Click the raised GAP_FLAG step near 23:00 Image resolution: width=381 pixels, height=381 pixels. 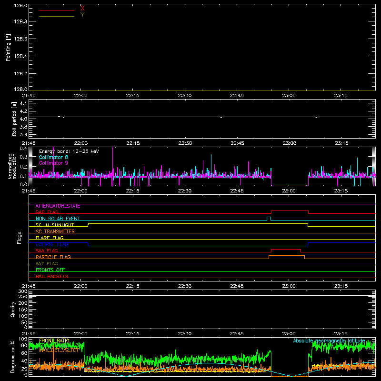coord(290,211)
